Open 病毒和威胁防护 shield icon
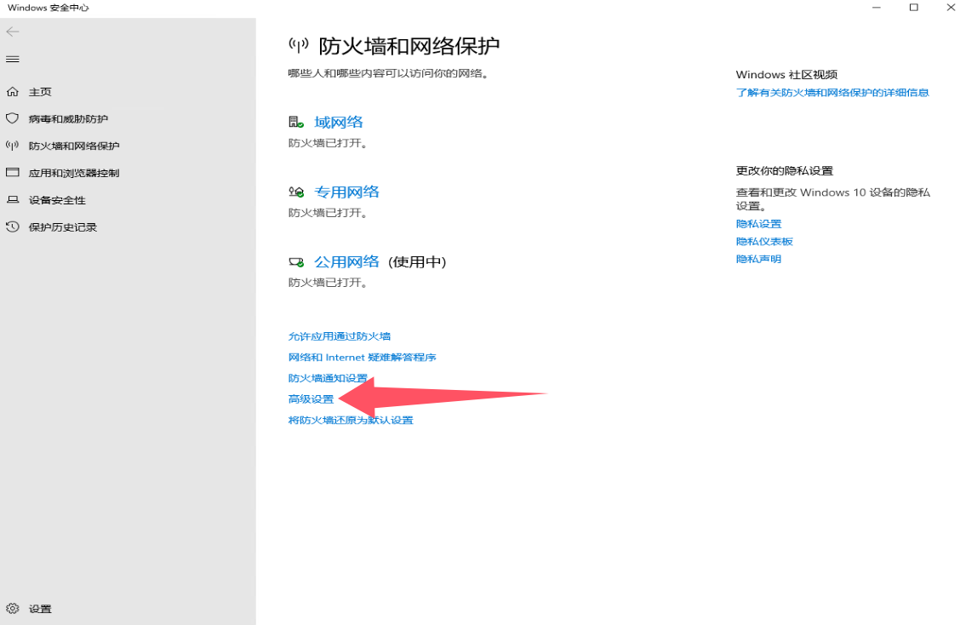The width and height of the screenshot is (966, 625). coord(12,118)
